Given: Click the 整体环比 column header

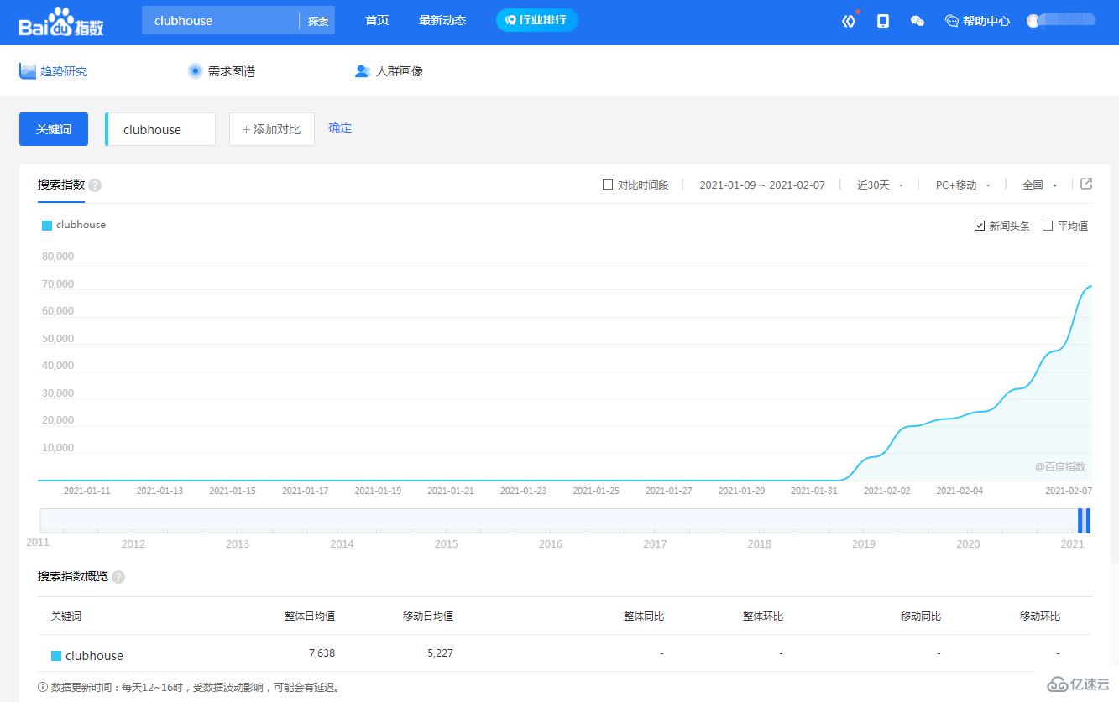Looking at the screenshot, I should (x=763, y=616).
